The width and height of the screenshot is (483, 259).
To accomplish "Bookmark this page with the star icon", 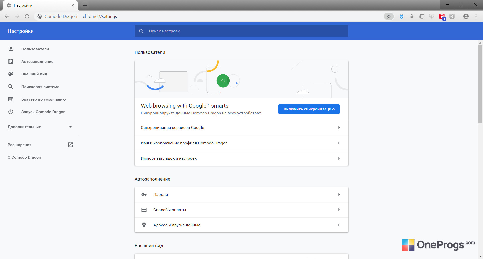I will (389, 16).
